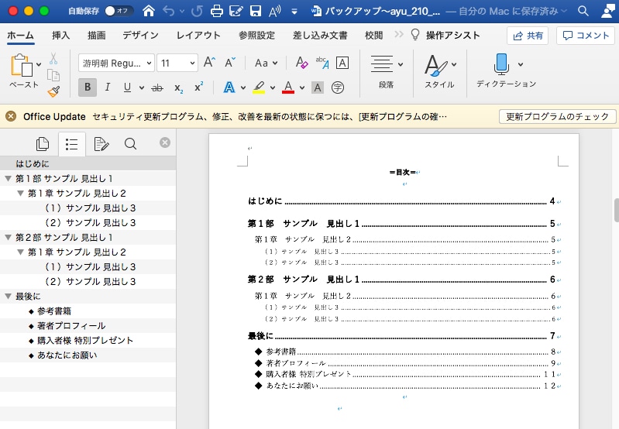
Task: Click the Subscript button
Action: 178,88
